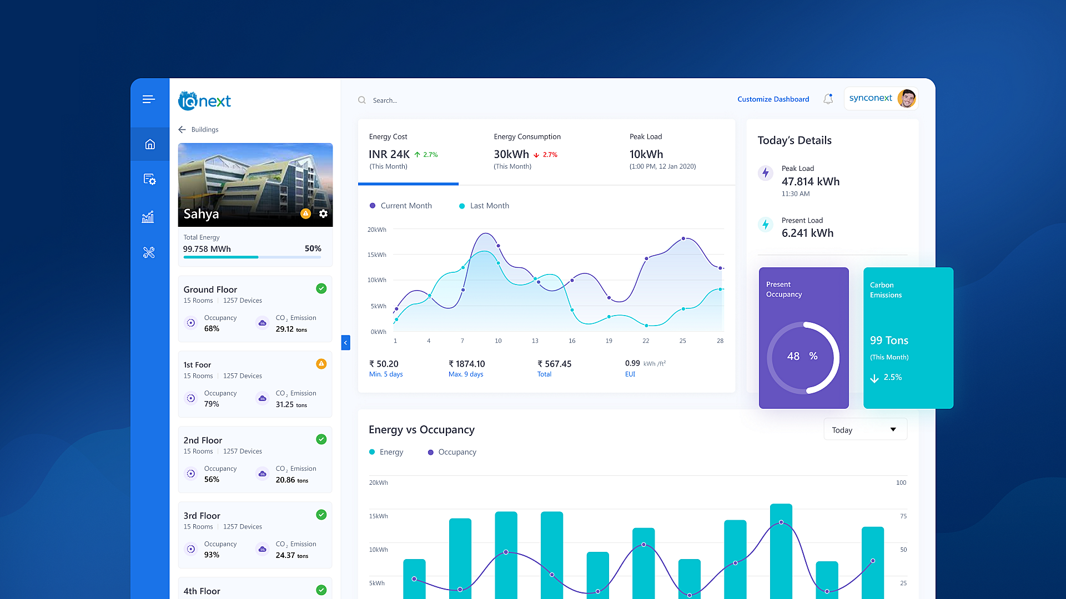Click the synconext account button

881,99
